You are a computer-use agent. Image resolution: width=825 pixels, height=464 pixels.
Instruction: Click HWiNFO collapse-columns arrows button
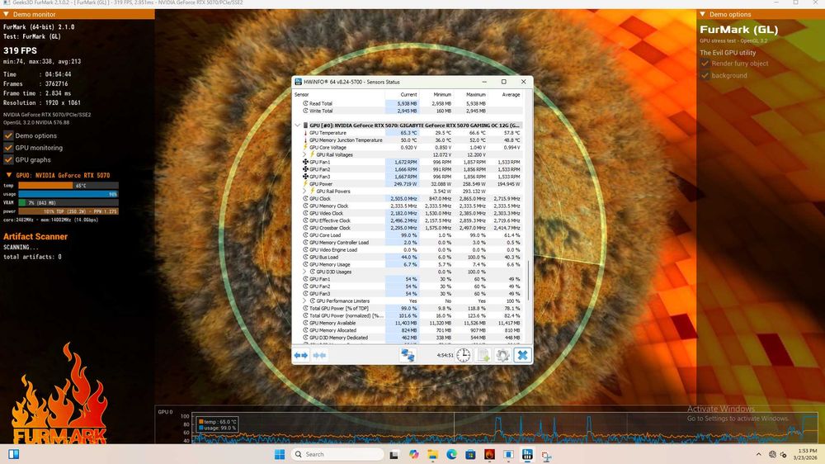pos(319,356)
